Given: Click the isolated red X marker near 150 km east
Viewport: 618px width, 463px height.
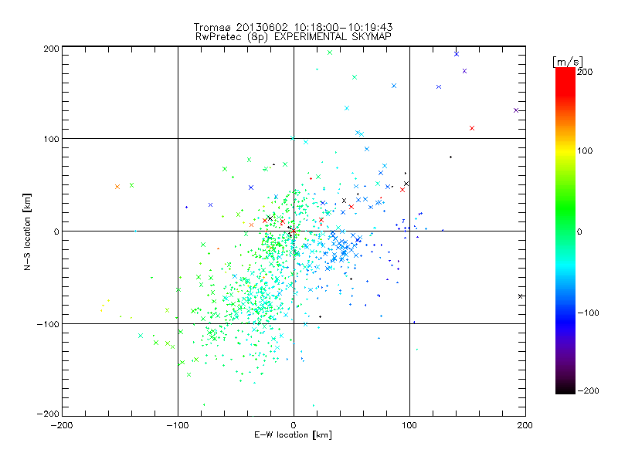Looking at the screenshot, I should (472, 128).
